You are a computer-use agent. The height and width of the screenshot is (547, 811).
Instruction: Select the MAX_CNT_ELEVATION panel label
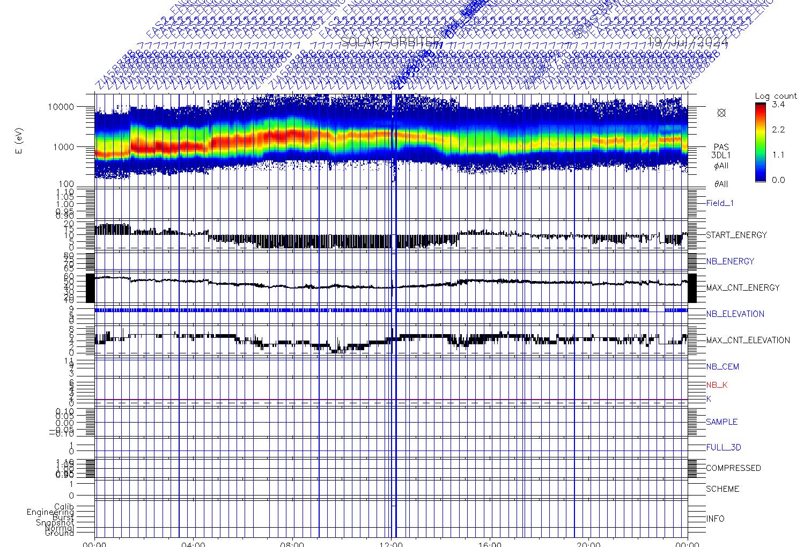748,340
